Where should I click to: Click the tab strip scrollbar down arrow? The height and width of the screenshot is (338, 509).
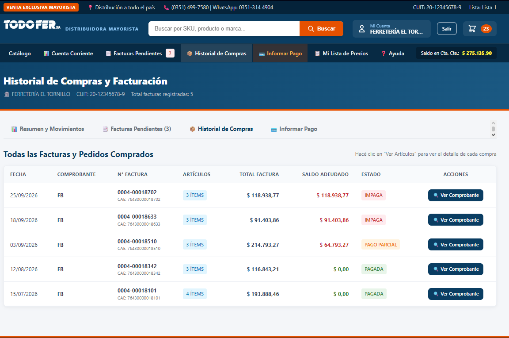coord(493,135)
